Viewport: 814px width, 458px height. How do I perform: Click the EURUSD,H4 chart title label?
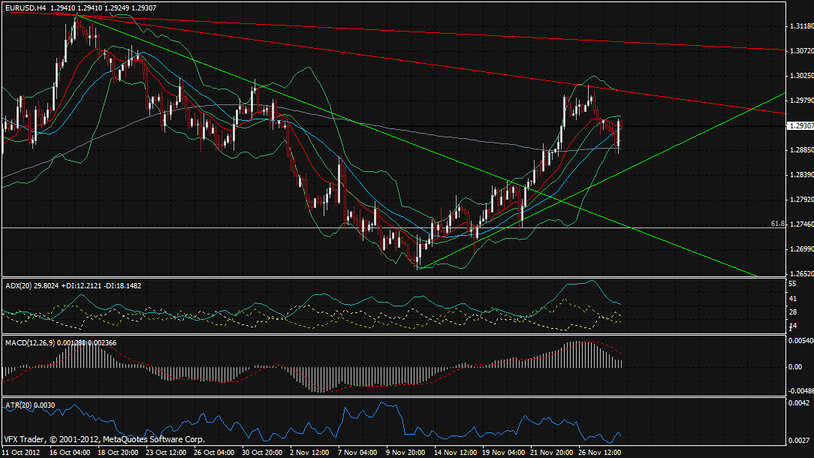pos(27,7)
